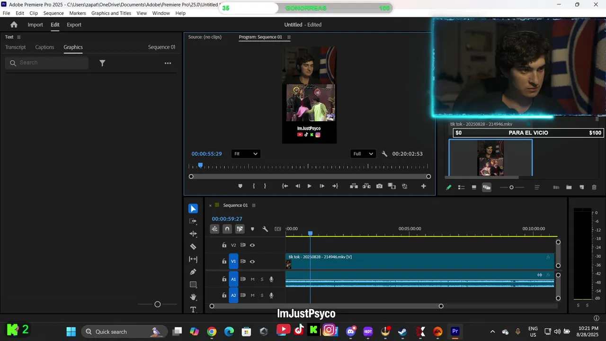Open the Fit zoom level dropdown
Viewport: 606px width, 341px height.
point(246,154)
